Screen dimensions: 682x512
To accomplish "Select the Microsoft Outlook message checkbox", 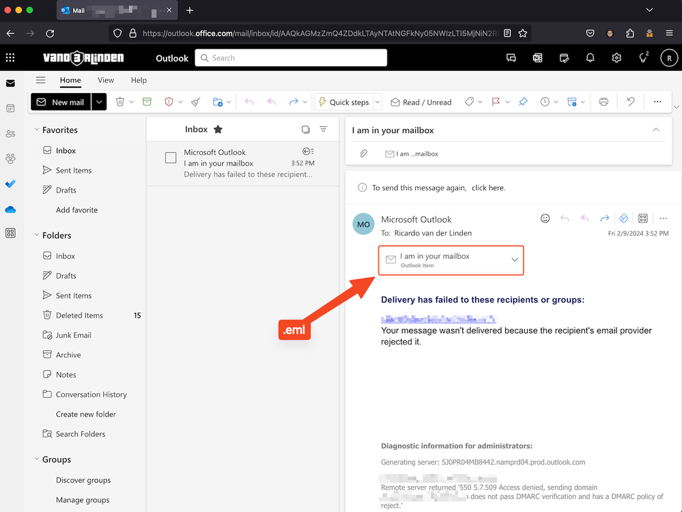I will coord(171,158).
